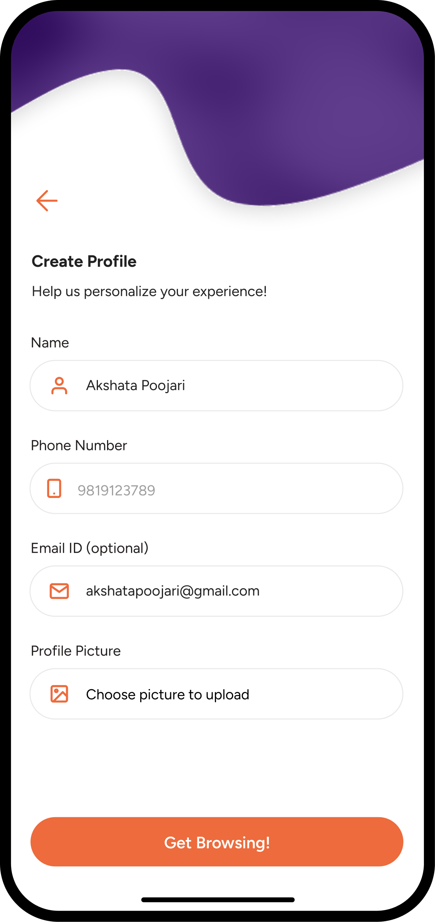The image size is (435, 922).
Task: Click the phone icon beside 9819123789
Action: [x=54, y=488]
